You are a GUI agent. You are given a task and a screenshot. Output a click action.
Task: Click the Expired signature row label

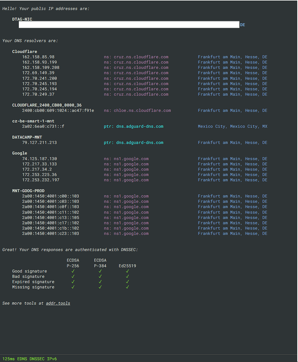coord(33,282)
